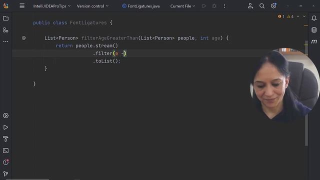Click the editor vertical scrollbar
The image size is (320, 180).
coord(306,93)
